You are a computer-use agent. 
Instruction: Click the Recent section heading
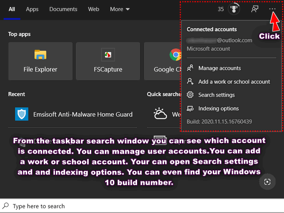tap(17, 94)
